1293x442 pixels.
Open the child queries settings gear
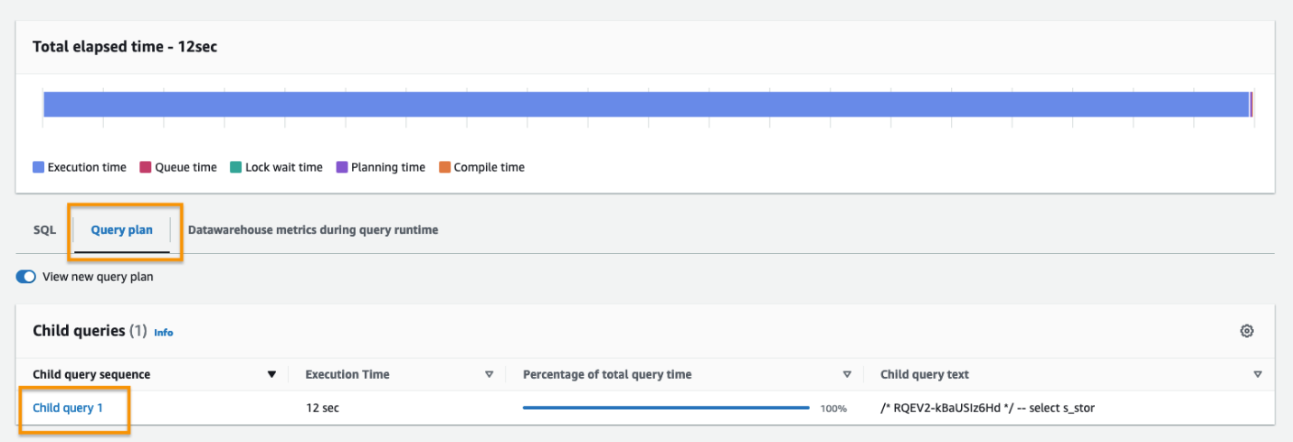click(x=1246, y=332)
